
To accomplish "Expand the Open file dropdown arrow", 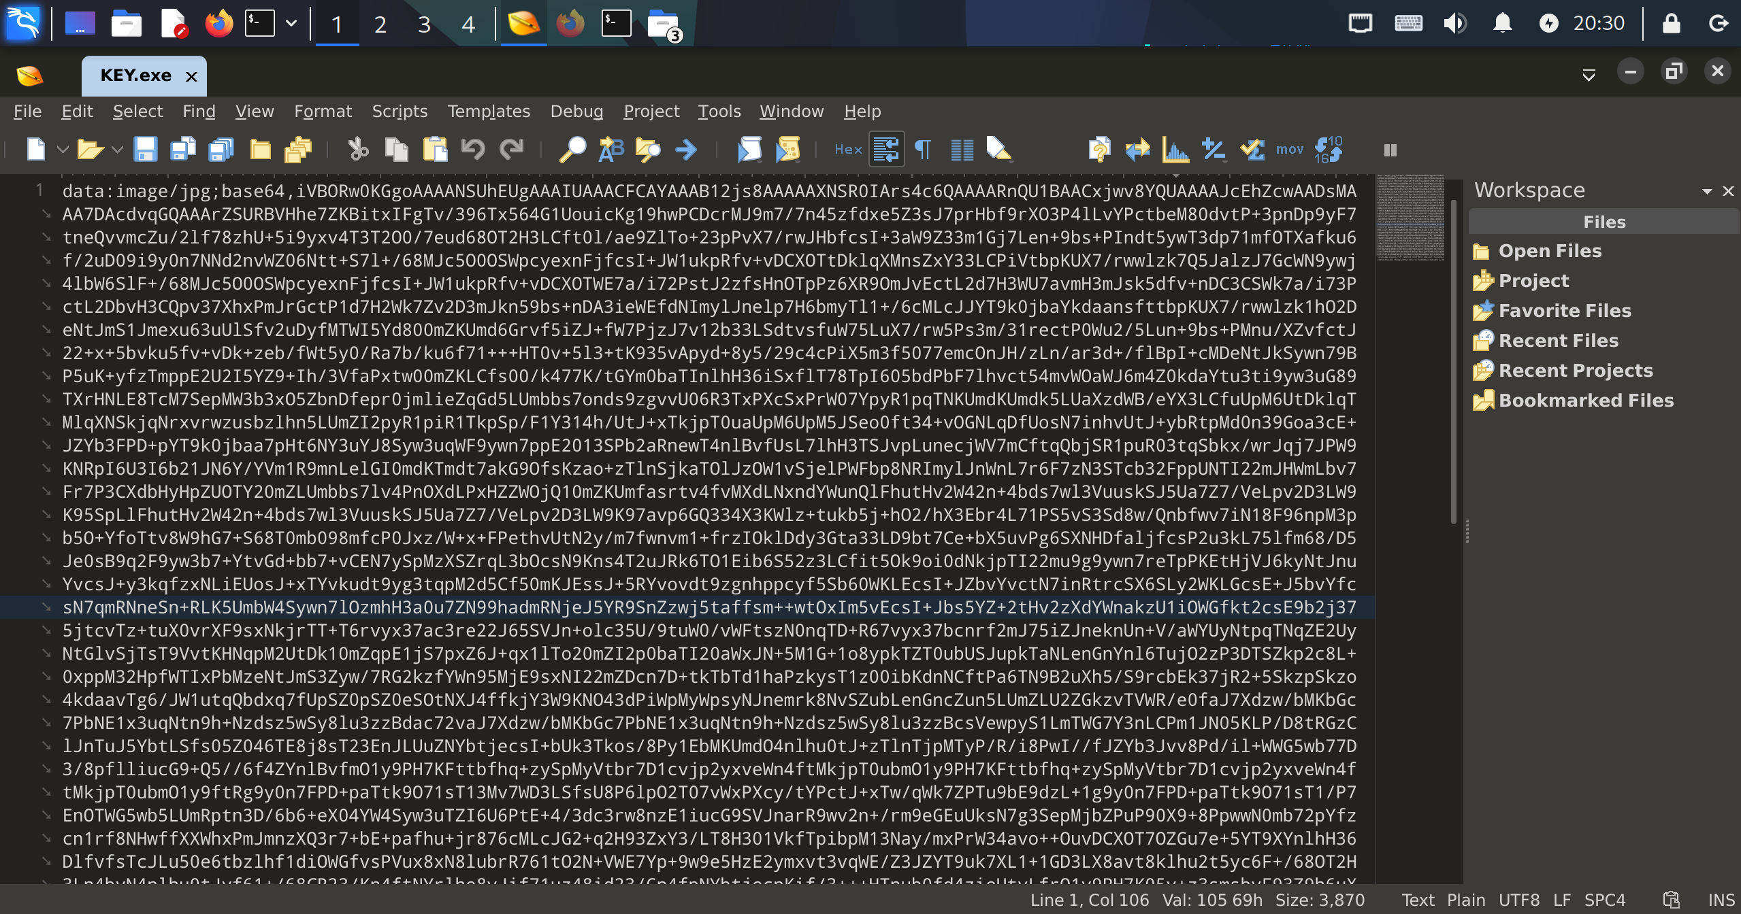I will 117,149.
